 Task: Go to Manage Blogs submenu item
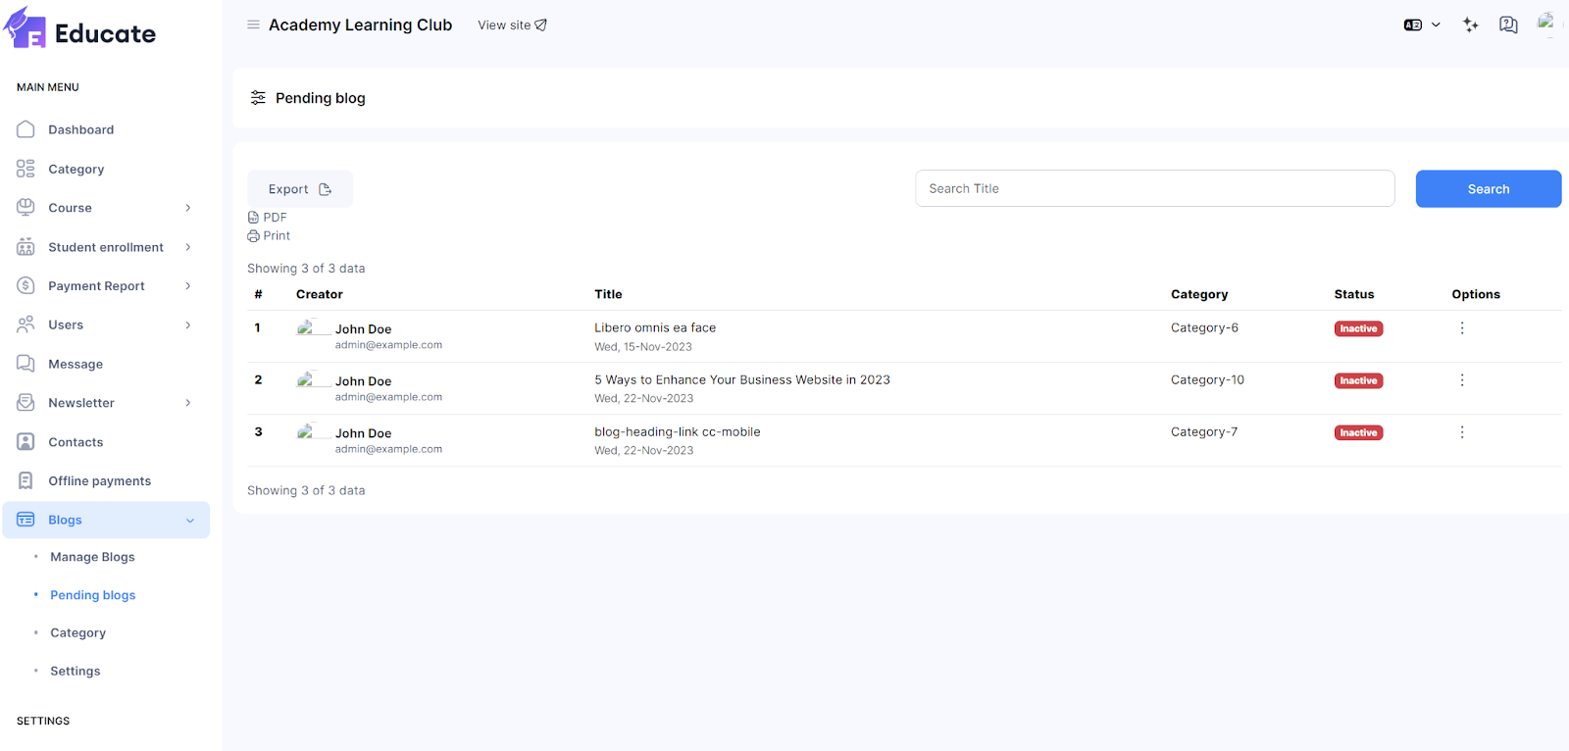coord(92,557)
